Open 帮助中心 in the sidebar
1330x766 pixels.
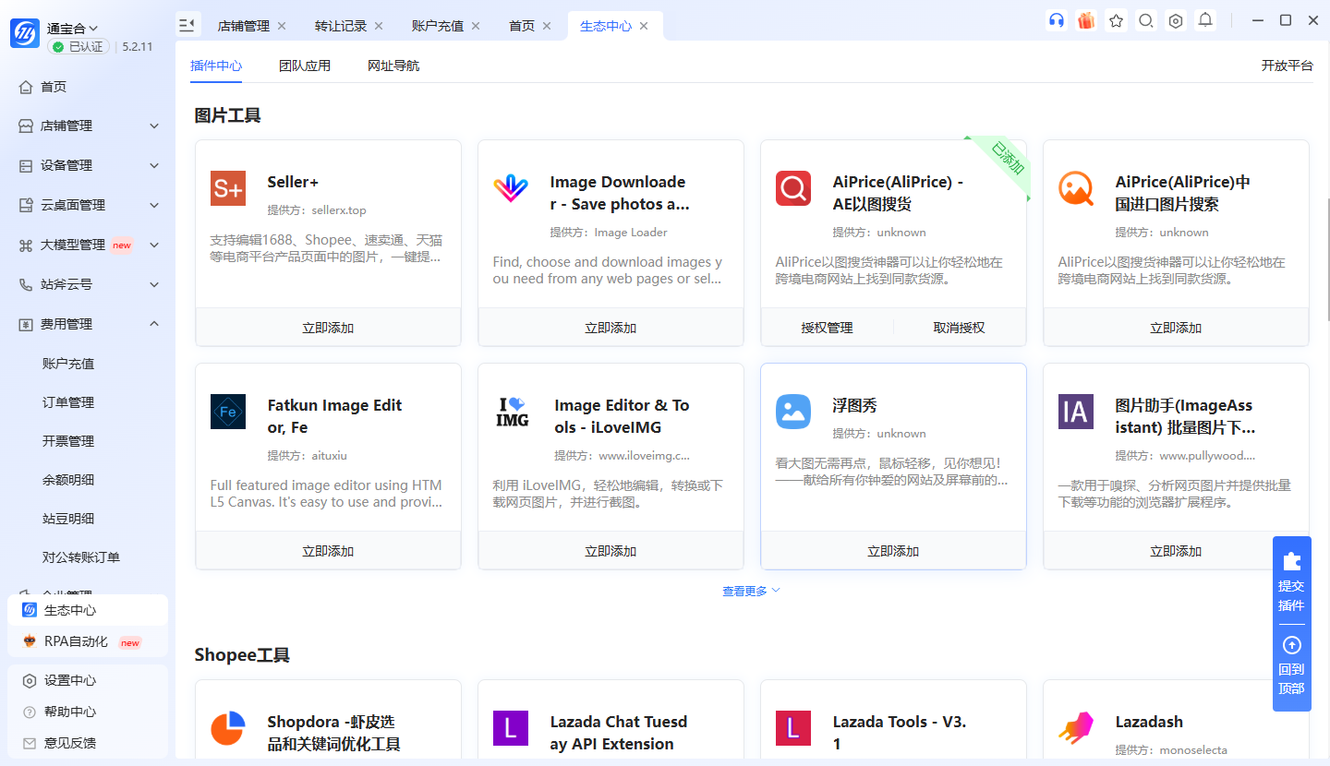[88, 712]
